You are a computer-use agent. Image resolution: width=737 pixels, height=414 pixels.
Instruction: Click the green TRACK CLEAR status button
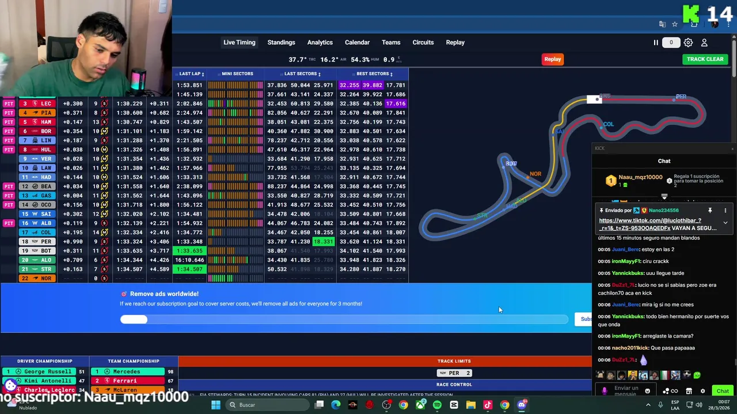705,59
